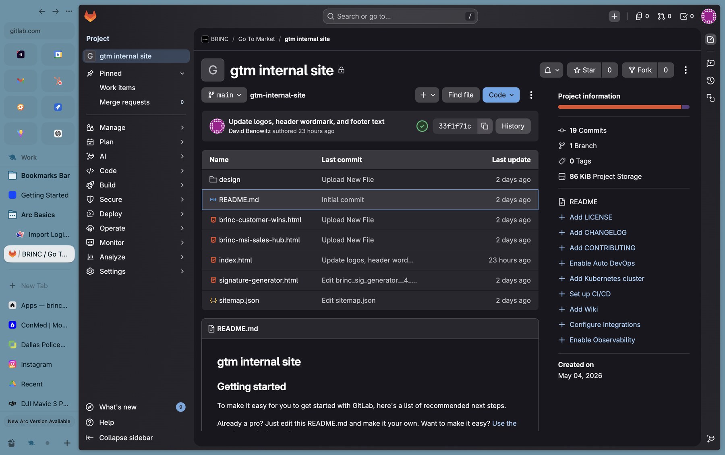Click the project G avatar tile

[x=213, y=70]
